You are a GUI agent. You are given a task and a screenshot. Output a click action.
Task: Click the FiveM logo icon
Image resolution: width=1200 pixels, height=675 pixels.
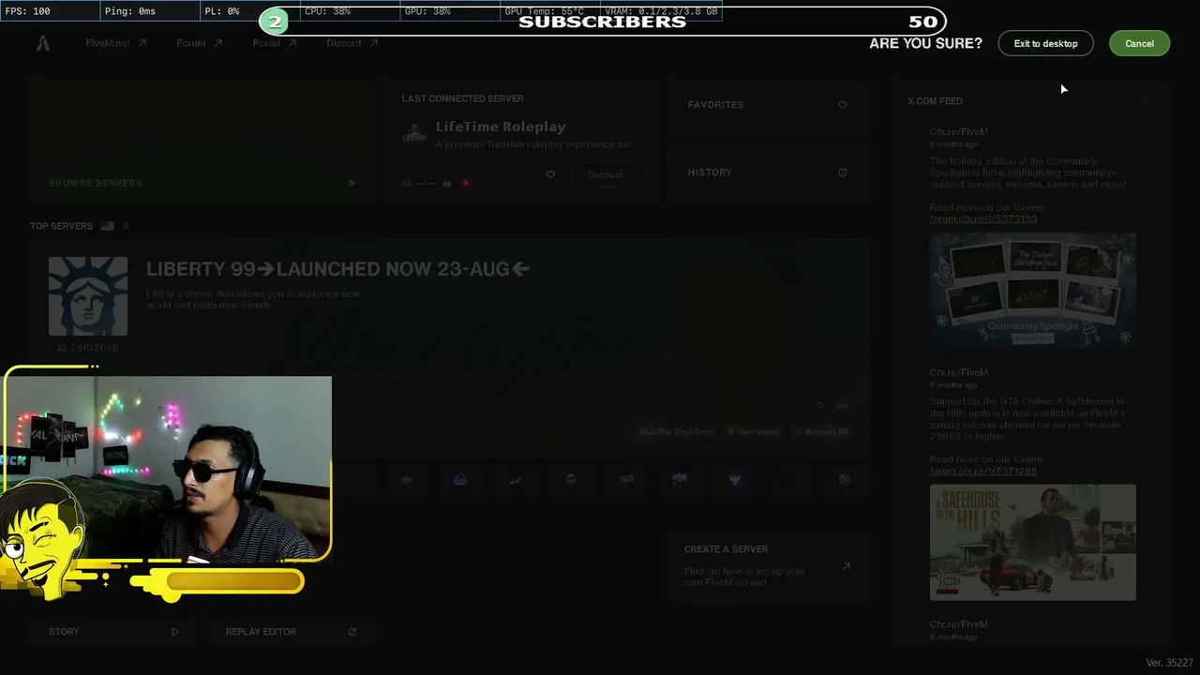click(43, 43)
